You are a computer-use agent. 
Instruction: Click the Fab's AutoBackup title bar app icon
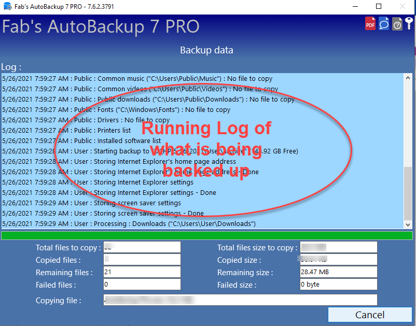pos(8,6)
